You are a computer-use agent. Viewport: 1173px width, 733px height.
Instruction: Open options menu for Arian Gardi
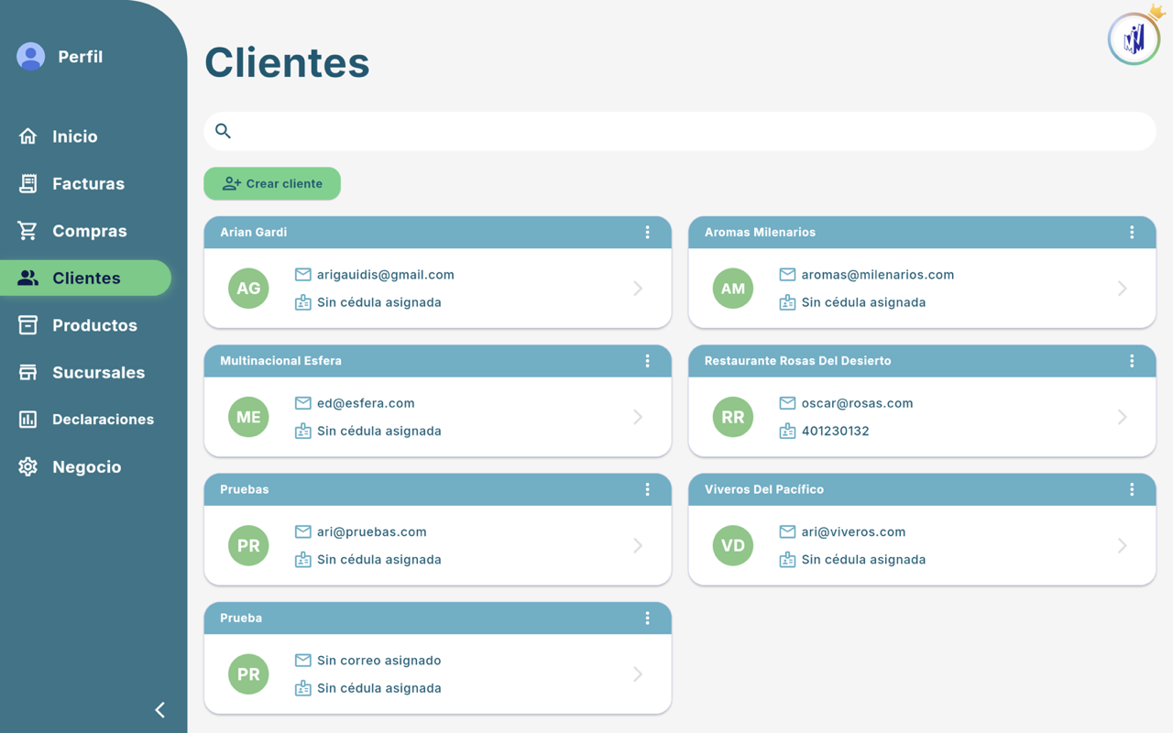point(647,233)
